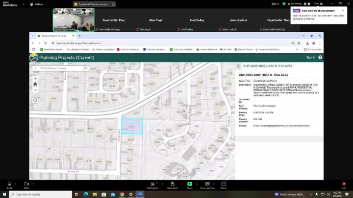Select the highlighted blue parcel on map
Image resolution: width=353 pixels, height=198 pixels.
point(132,127)
